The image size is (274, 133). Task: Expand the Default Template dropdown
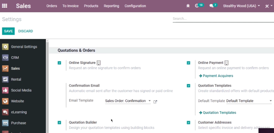coord(249,101)
